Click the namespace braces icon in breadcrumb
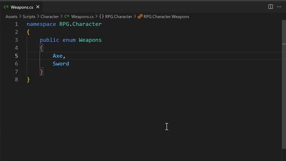The height and width of the screenshot is (161, 286). (101, 17)
